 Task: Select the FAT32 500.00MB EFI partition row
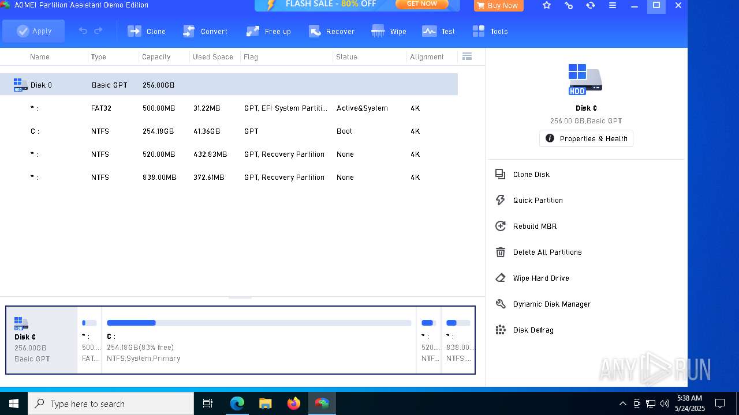[229, 108]
